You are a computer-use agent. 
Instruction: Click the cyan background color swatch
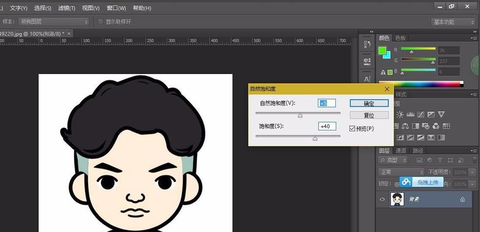point(388,56)
